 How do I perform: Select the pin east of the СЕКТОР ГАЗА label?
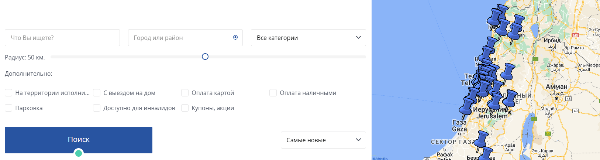(482, 139)
